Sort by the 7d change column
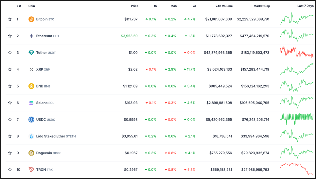Image resolution: width=316 pixels, height=179 pixels. [x=194, y=6]
